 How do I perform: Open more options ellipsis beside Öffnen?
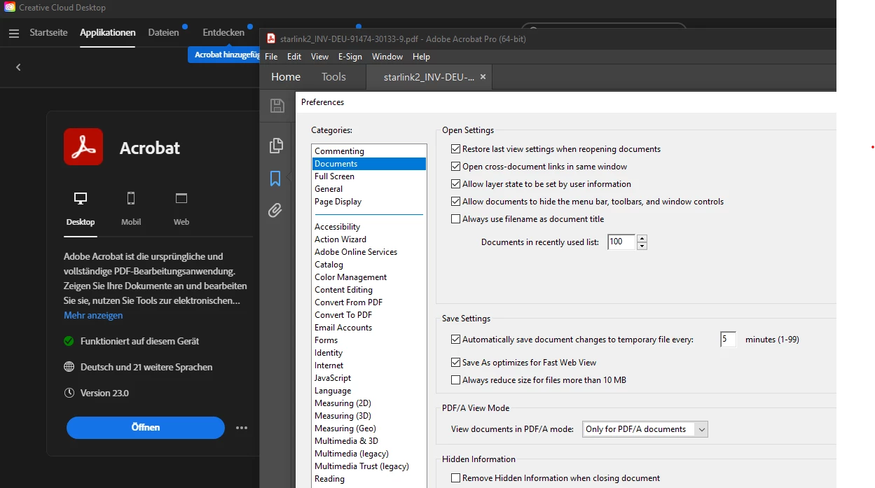click(x=242, y=428)
